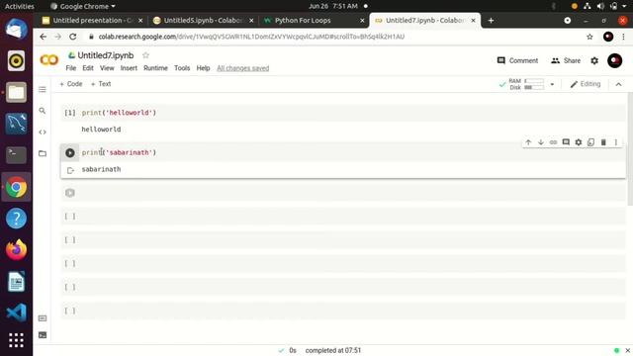Viewport: 633px width, 356px height.
Task: Open Files folder sidebar icon
Action: [43, 153]
